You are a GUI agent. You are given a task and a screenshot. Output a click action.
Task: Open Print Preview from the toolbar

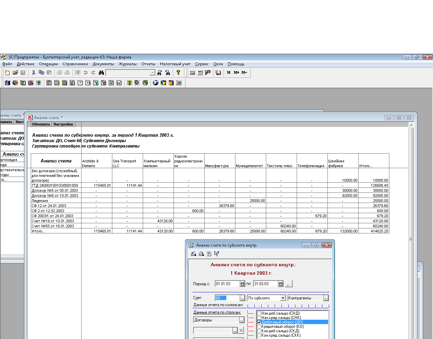67,72
